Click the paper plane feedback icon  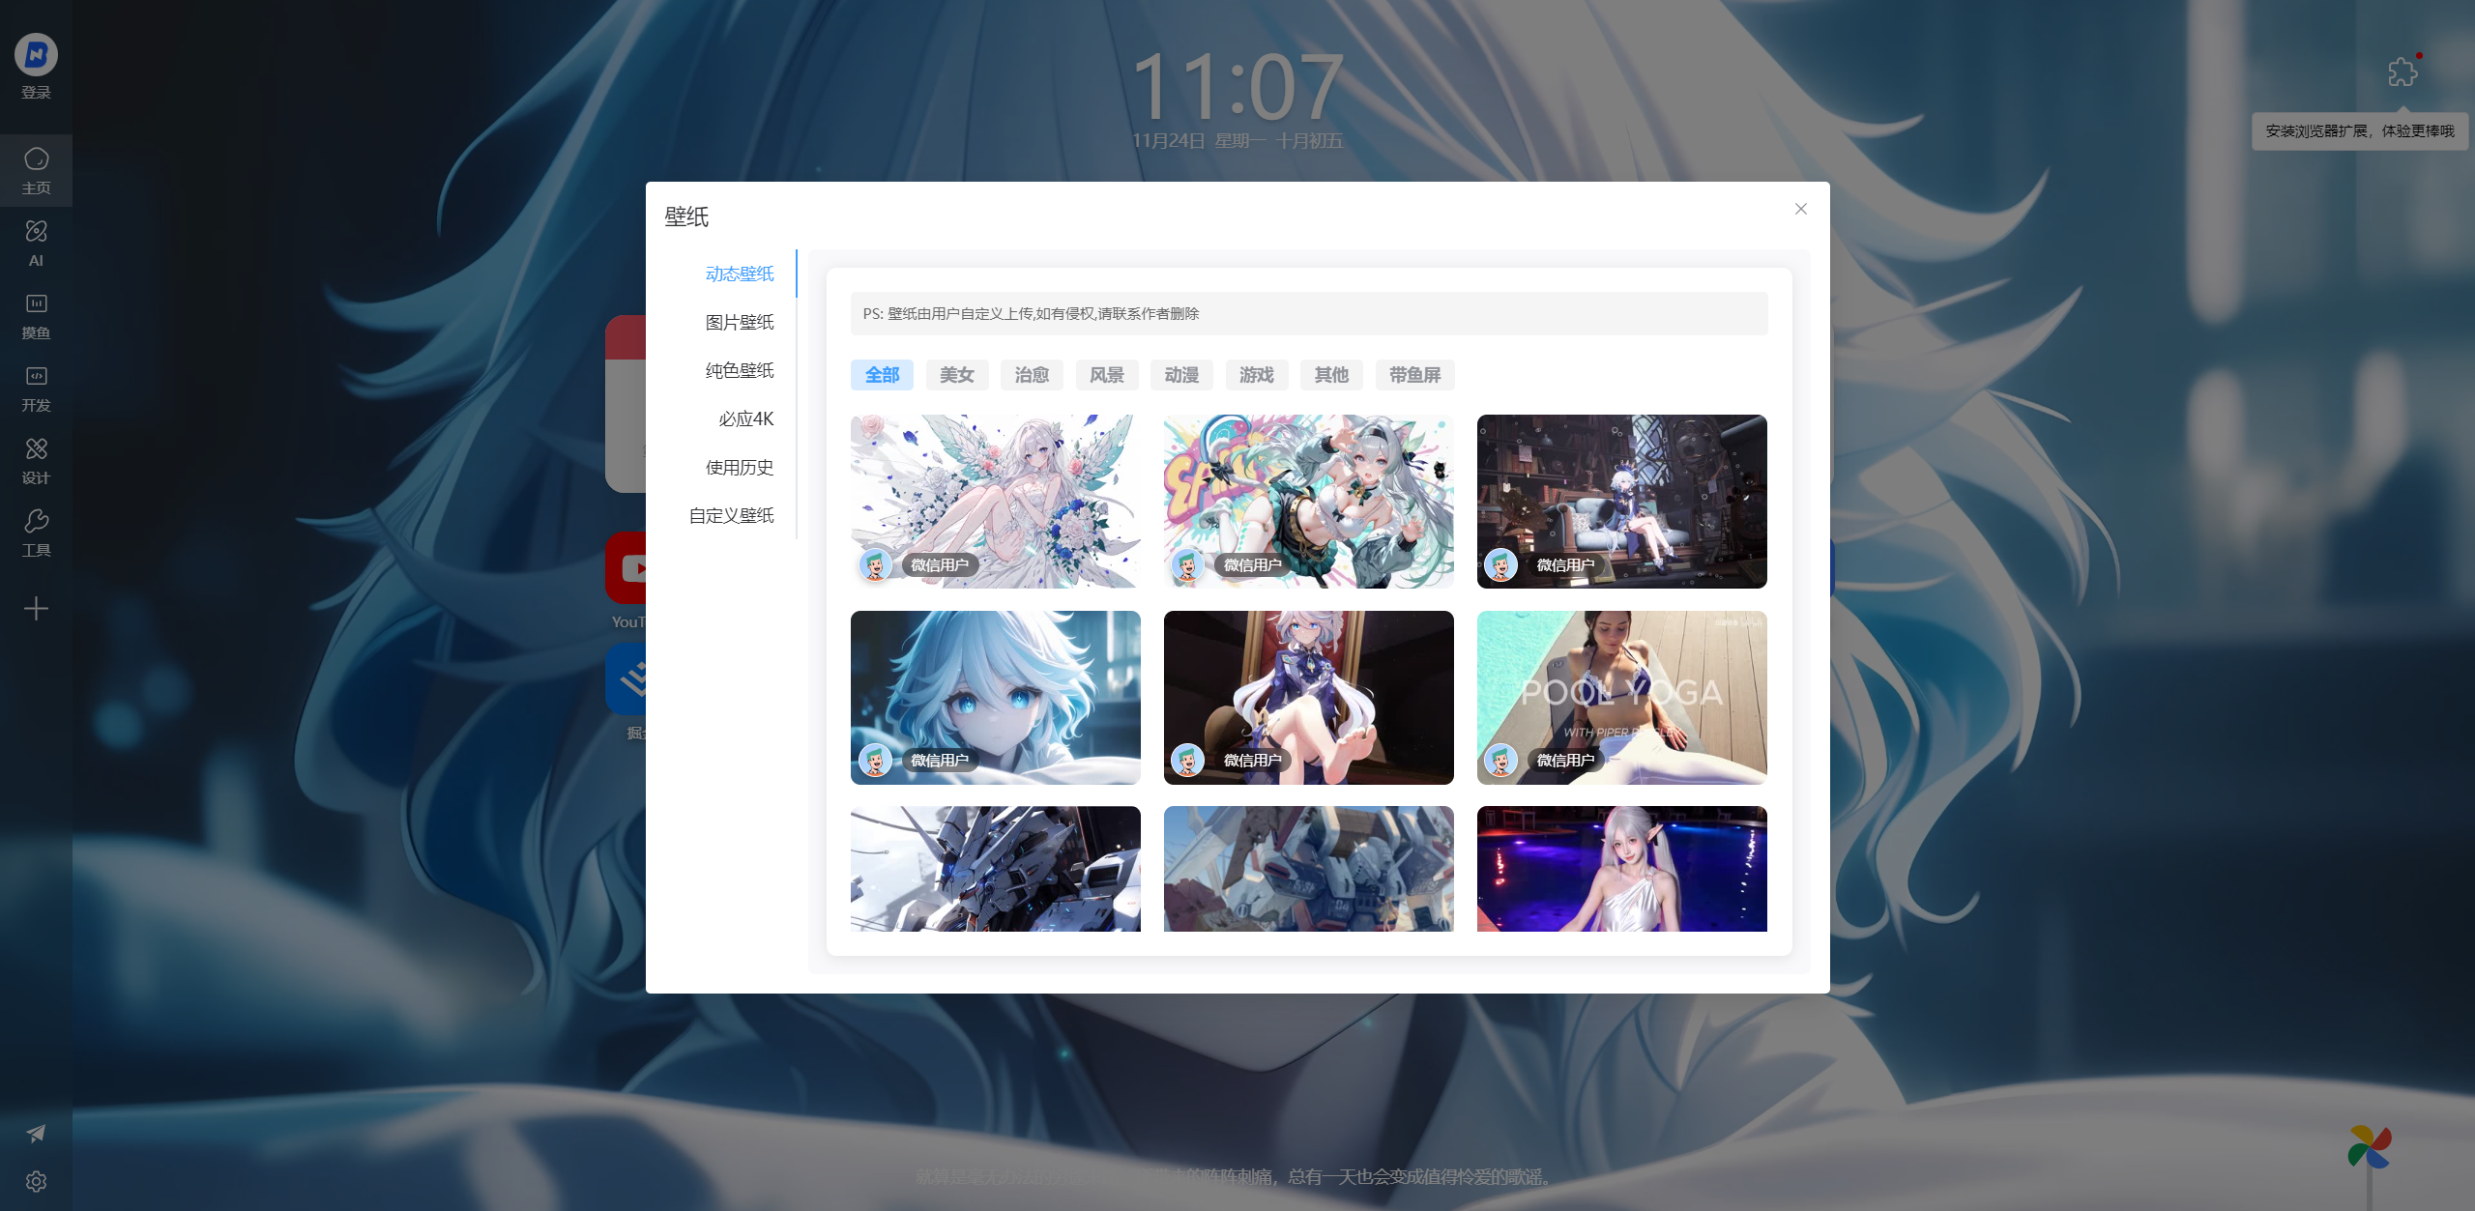[36, 1133]
